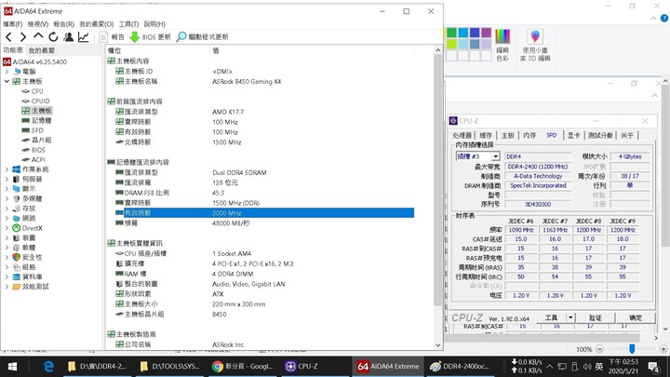Open the graph icon in AIDA64 toolbar
This screenshot has width=670, height=377.
click(x=84, y=36)
